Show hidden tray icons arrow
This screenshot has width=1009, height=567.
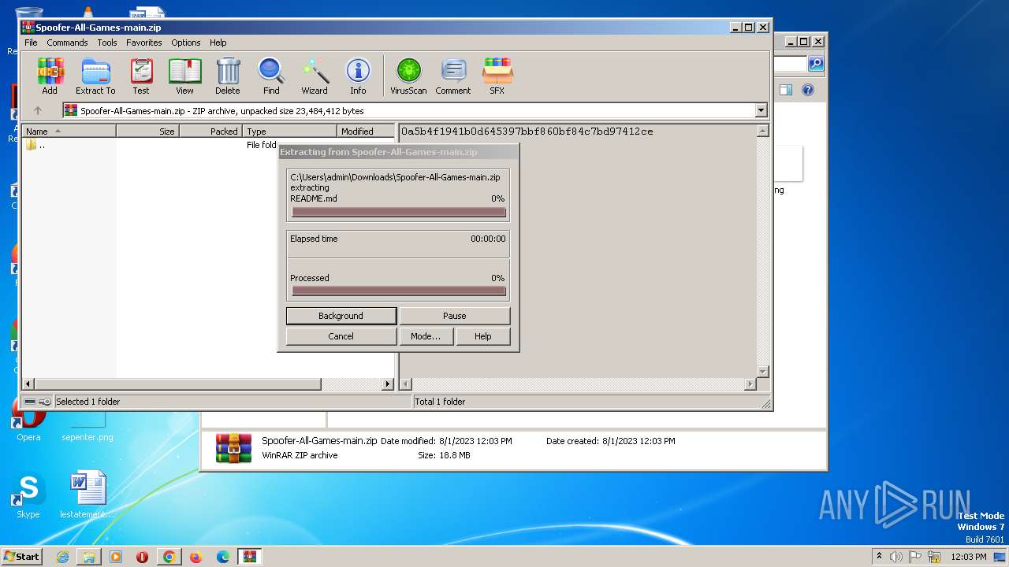coord(879,557)
